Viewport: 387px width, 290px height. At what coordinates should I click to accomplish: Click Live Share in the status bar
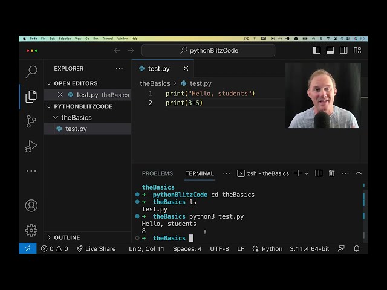(x=96, y=248)
